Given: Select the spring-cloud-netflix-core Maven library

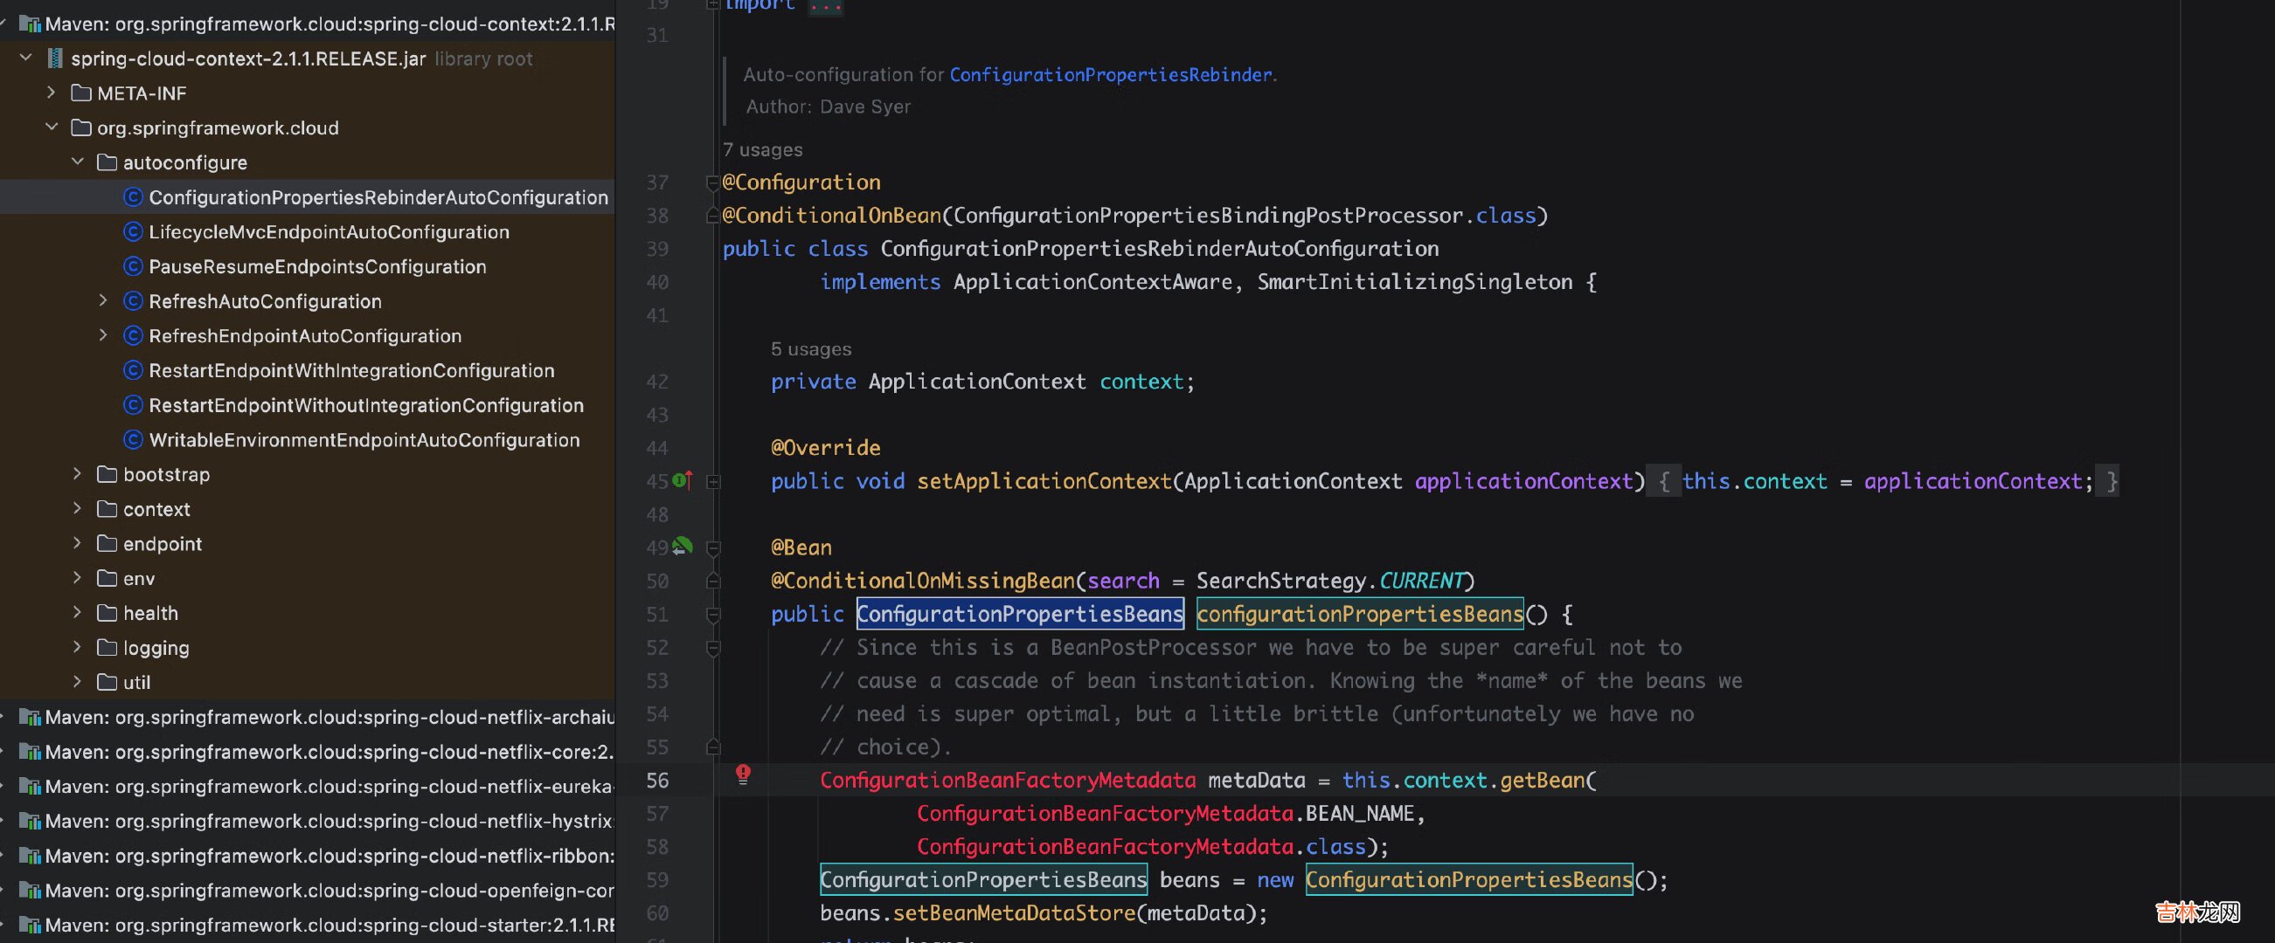Looking at the screenshot, I should tap(329, 752).
